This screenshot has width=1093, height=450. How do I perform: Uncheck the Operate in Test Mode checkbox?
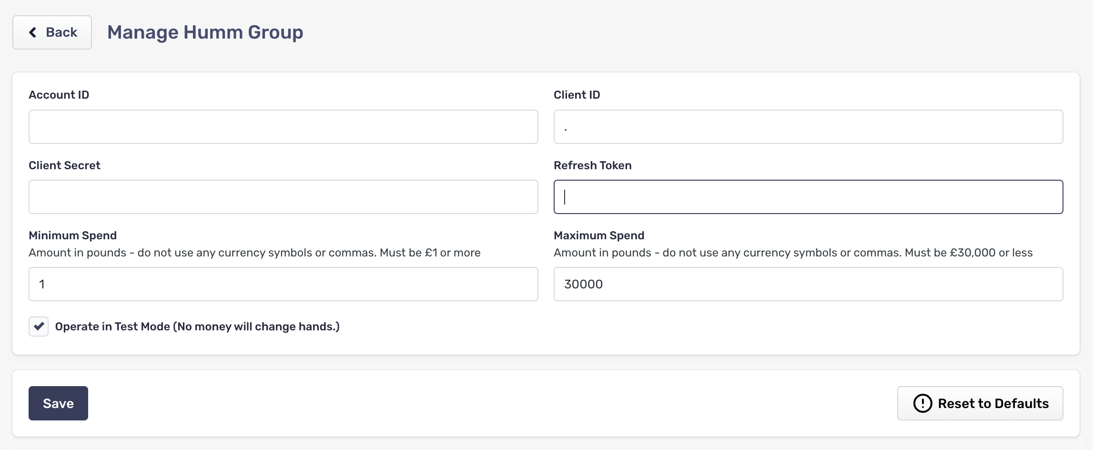pos(39,327)
